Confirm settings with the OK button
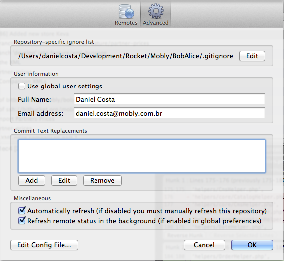Viewport: 284px width, 261px height. pyautogui.click(x=252, y=245)
